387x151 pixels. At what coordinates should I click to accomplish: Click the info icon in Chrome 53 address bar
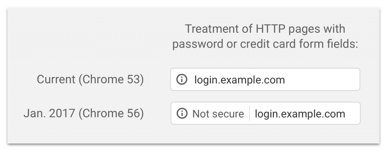(x=182, y=79)
